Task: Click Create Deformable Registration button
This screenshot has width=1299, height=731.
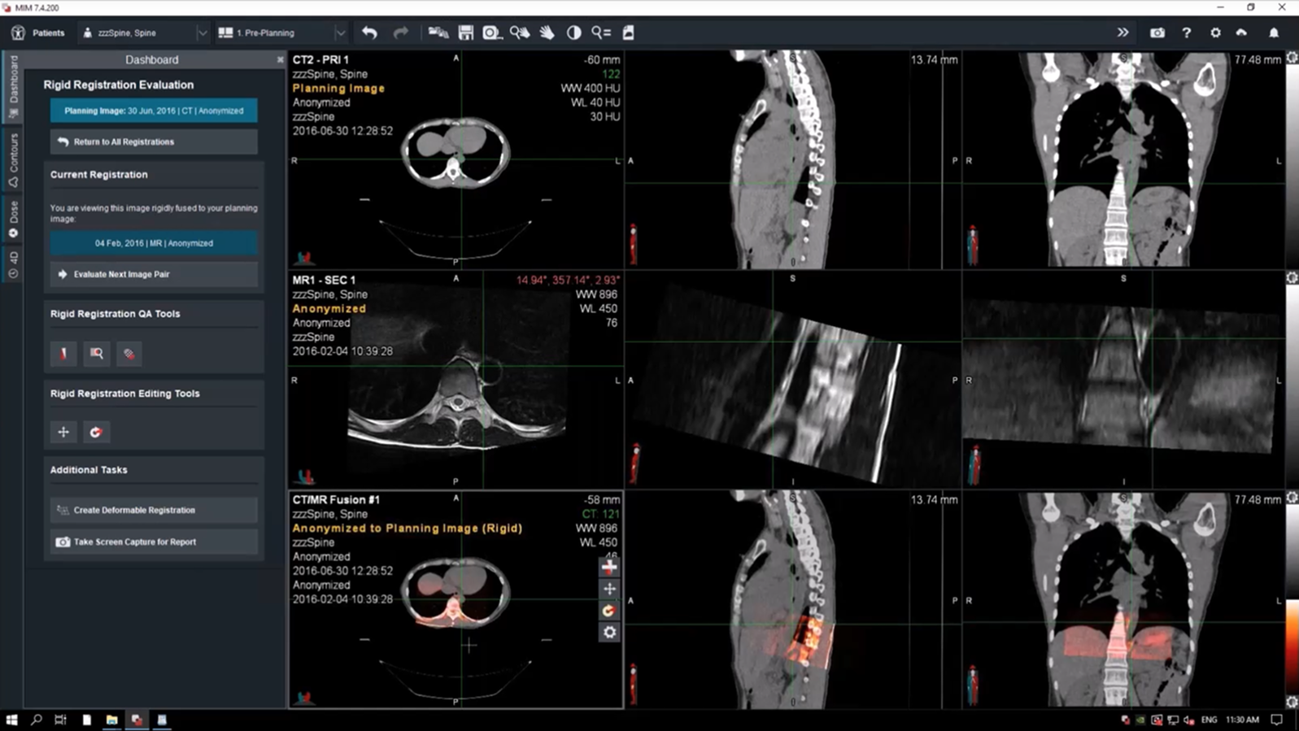Action: click(154, 510)
